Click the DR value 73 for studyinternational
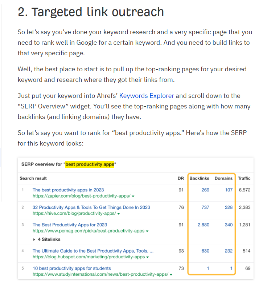This screenshot has height=286, width=263. coord(181,268)
